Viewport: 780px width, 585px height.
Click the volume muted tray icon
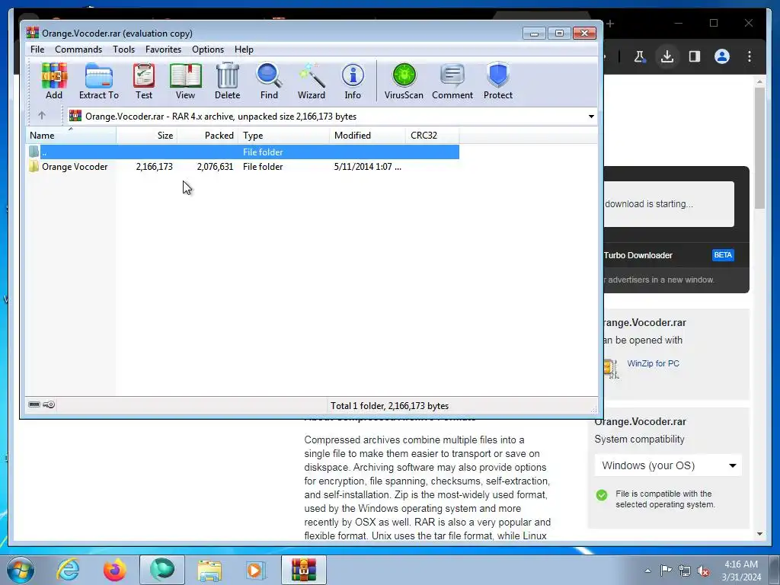pos(703,571)
